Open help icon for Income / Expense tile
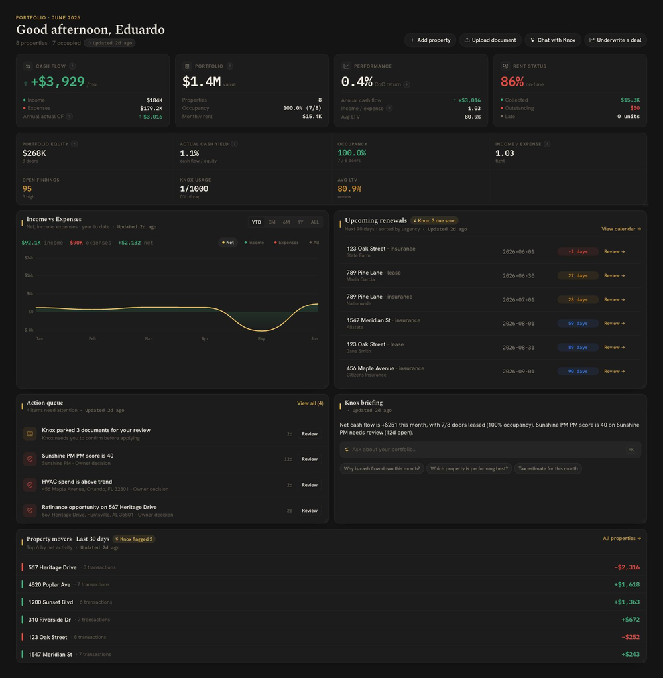This screenshot has width=663, height=678. (x=547, y=144)
